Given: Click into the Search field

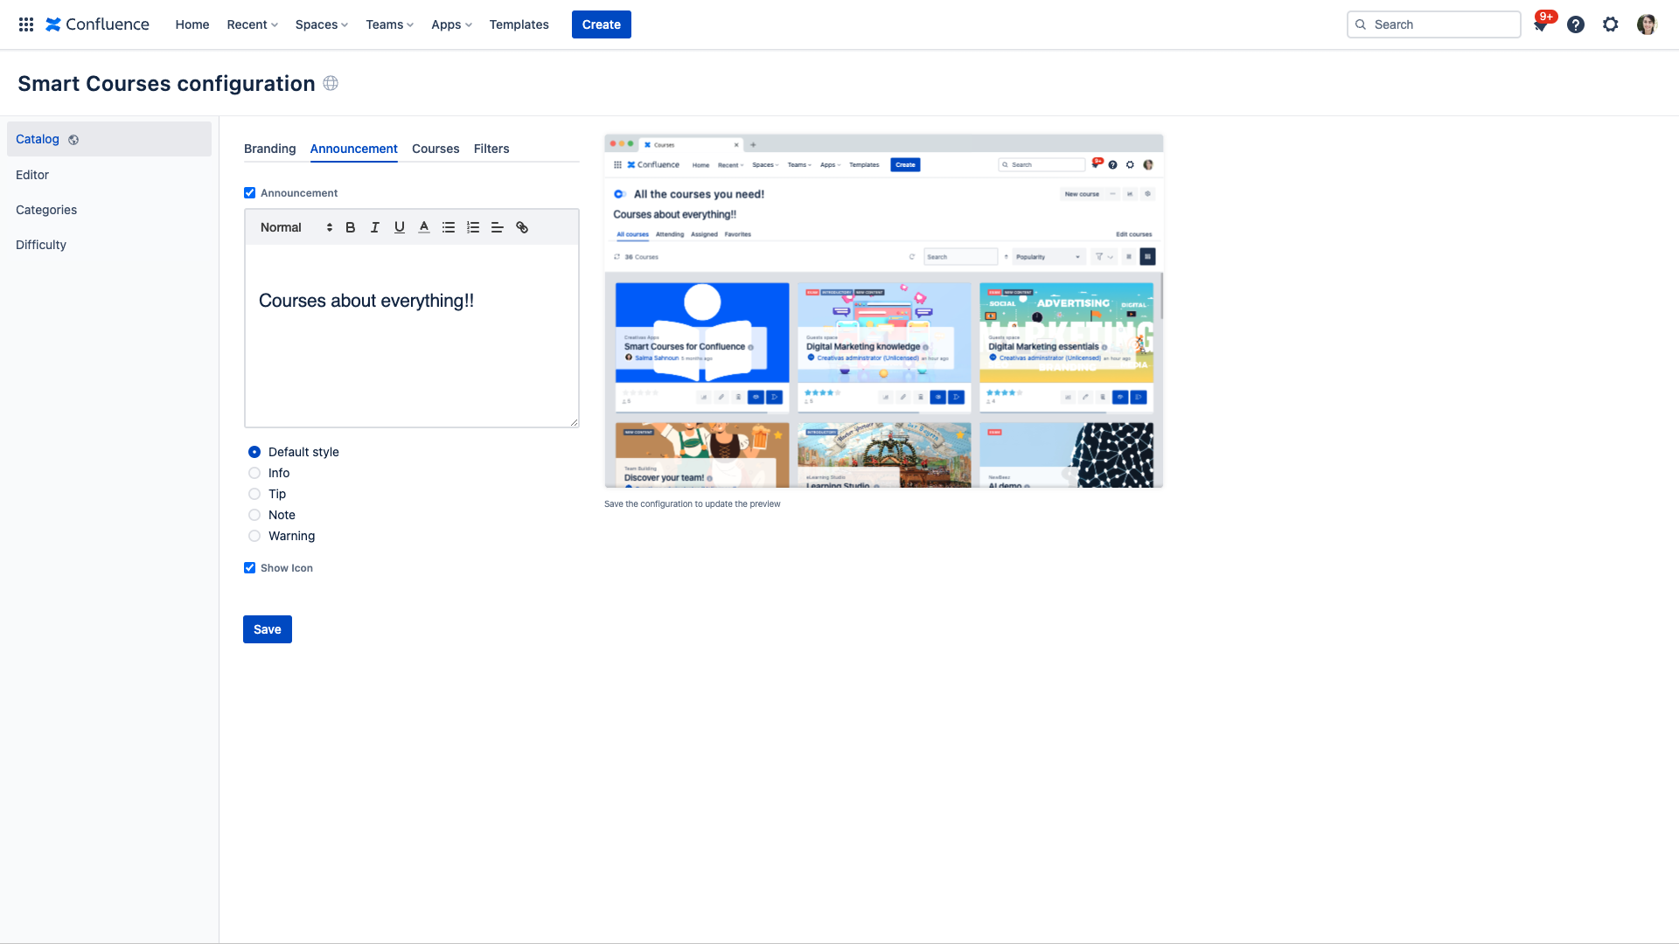Looking at the screenshot, I should (1434, 24).
